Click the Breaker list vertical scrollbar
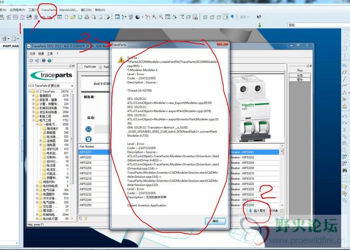350x250 pixels. (282, 175)
